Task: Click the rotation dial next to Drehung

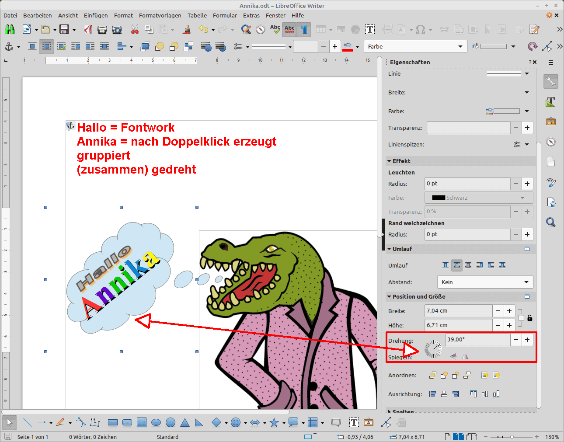Action: (x=433, y=349)
